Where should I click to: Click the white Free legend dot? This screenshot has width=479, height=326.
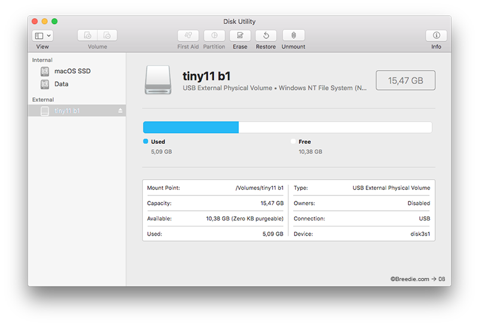click(293, 141)
